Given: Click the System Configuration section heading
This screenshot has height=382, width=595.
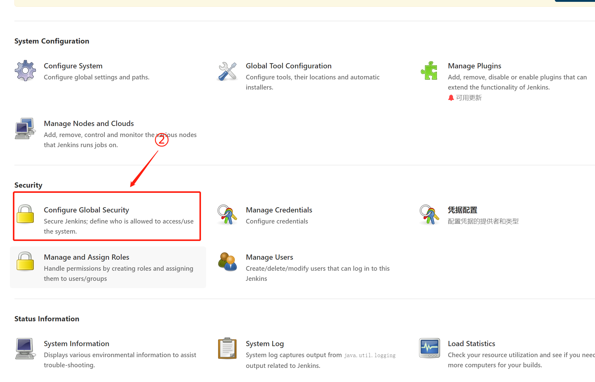Looking at the screenshot, I should coord(52,41).
